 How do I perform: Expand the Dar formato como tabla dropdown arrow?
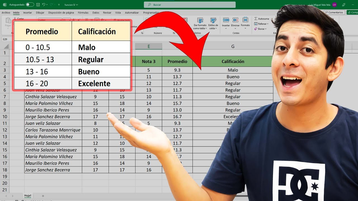pos(206,28)
